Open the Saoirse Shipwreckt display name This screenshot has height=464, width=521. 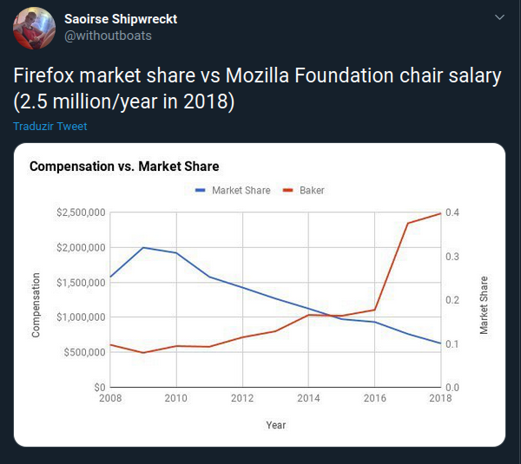coord(121,19)
